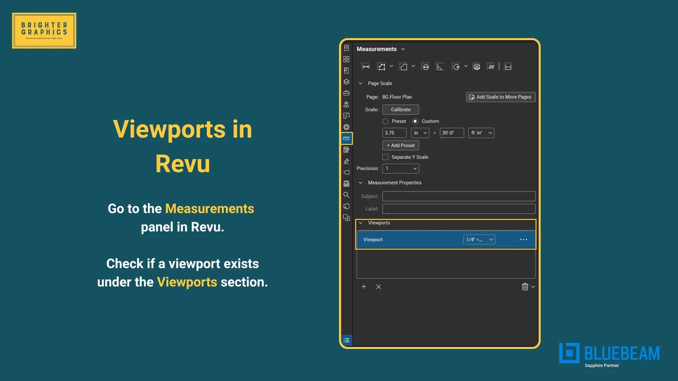
Task: Open the Layers panel icon in sidebar
Action: tap(346, 82)
